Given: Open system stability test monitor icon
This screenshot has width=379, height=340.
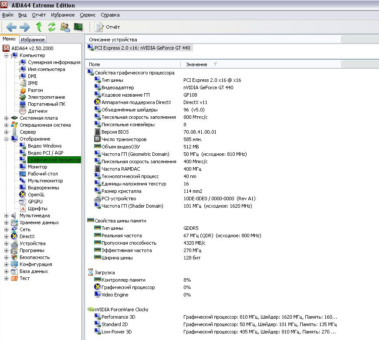Looking at the screenshot, I should 78,27.
